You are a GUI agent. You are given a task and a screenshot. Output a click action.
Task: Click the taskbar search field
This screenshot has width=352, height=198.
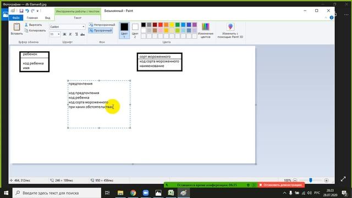[x=57, y=193]
